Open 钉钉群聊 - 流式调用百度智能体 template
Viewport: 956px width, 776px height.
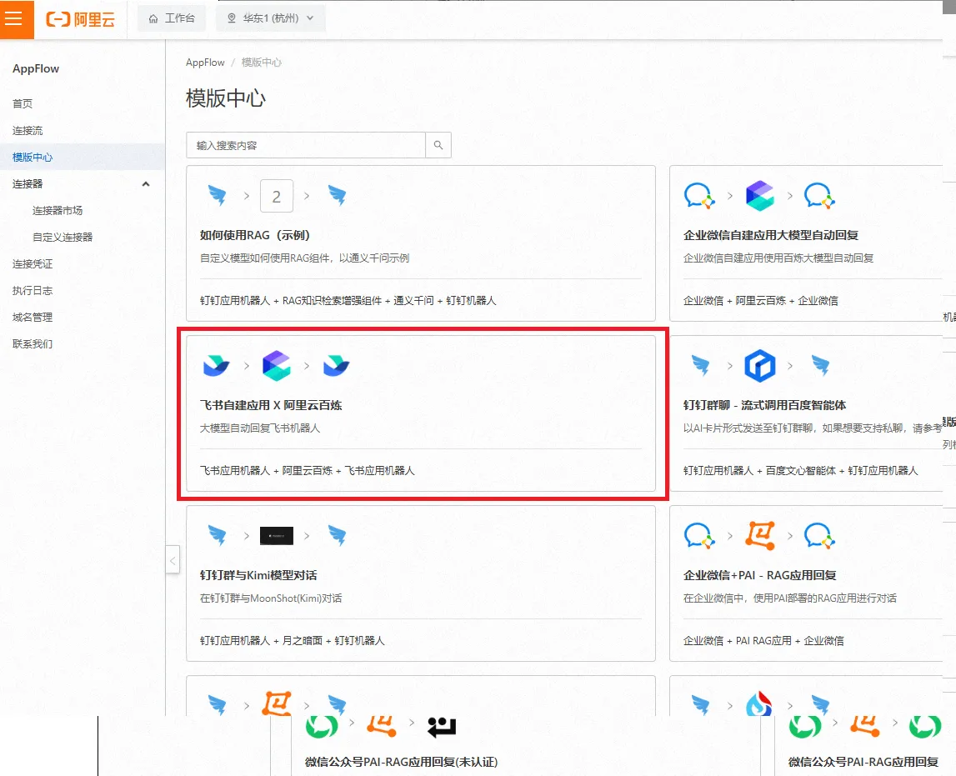(764, 405)
